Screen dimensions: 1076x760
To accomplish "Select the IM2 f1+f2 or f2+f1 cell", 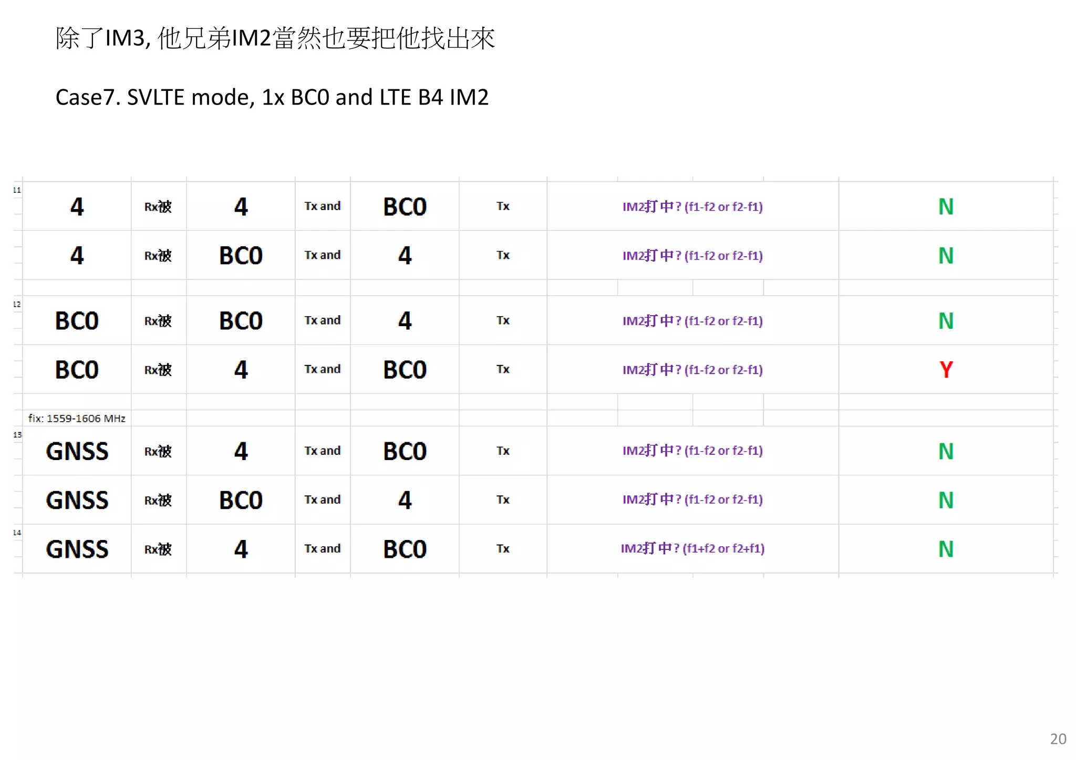I will (x=692, y=548).
